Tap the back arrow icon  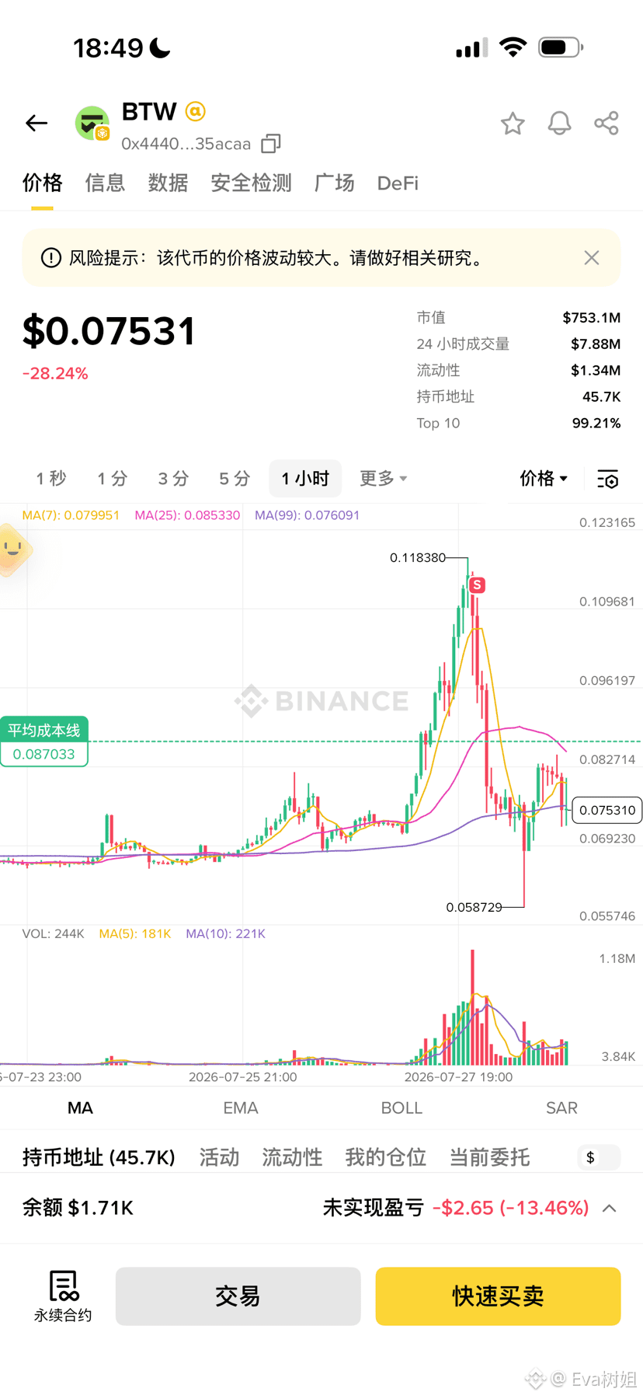tap(36, 123)
